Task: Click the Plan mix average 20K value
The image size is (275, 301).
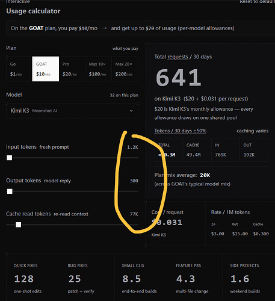Action: click(x=205, y=175)
